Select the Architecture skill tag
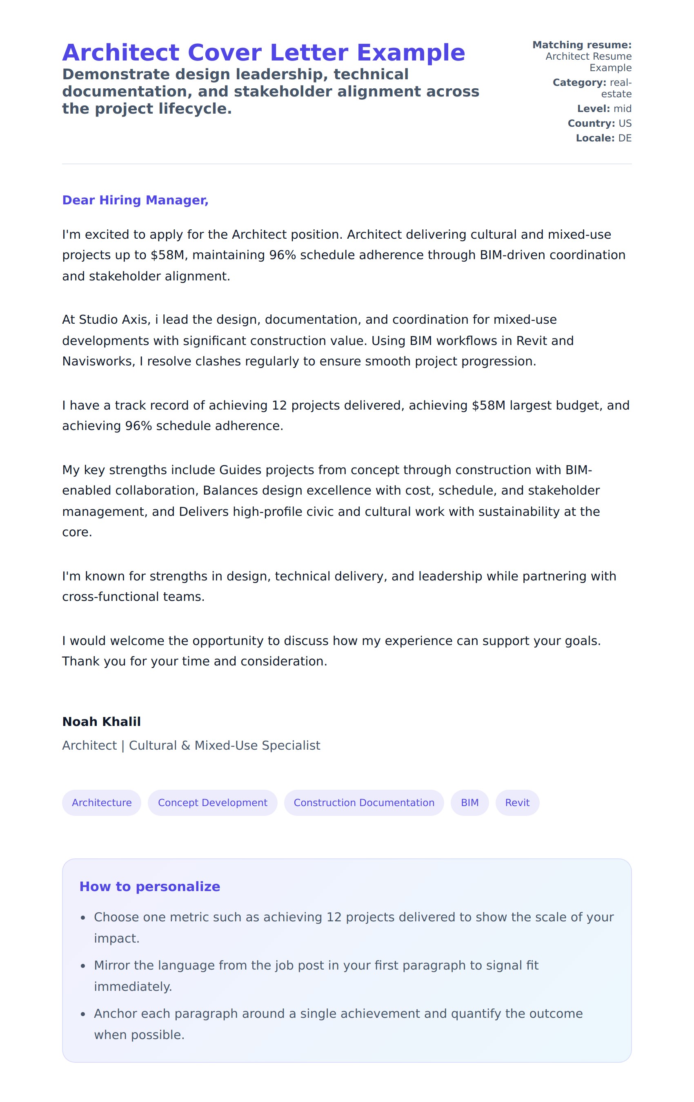 point(102,802)
